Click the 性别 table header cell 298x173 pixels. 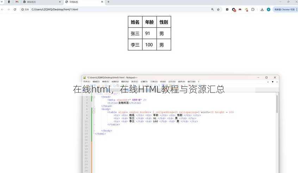click(x=164, y=22)
